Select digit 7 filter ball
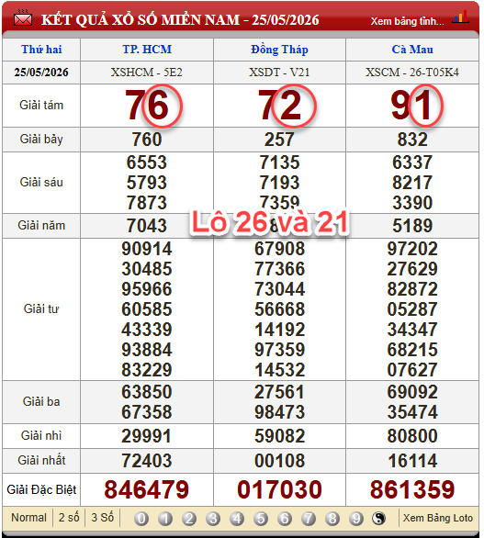The width and height of the screenshot is (484, 538). tap(309, 519)
